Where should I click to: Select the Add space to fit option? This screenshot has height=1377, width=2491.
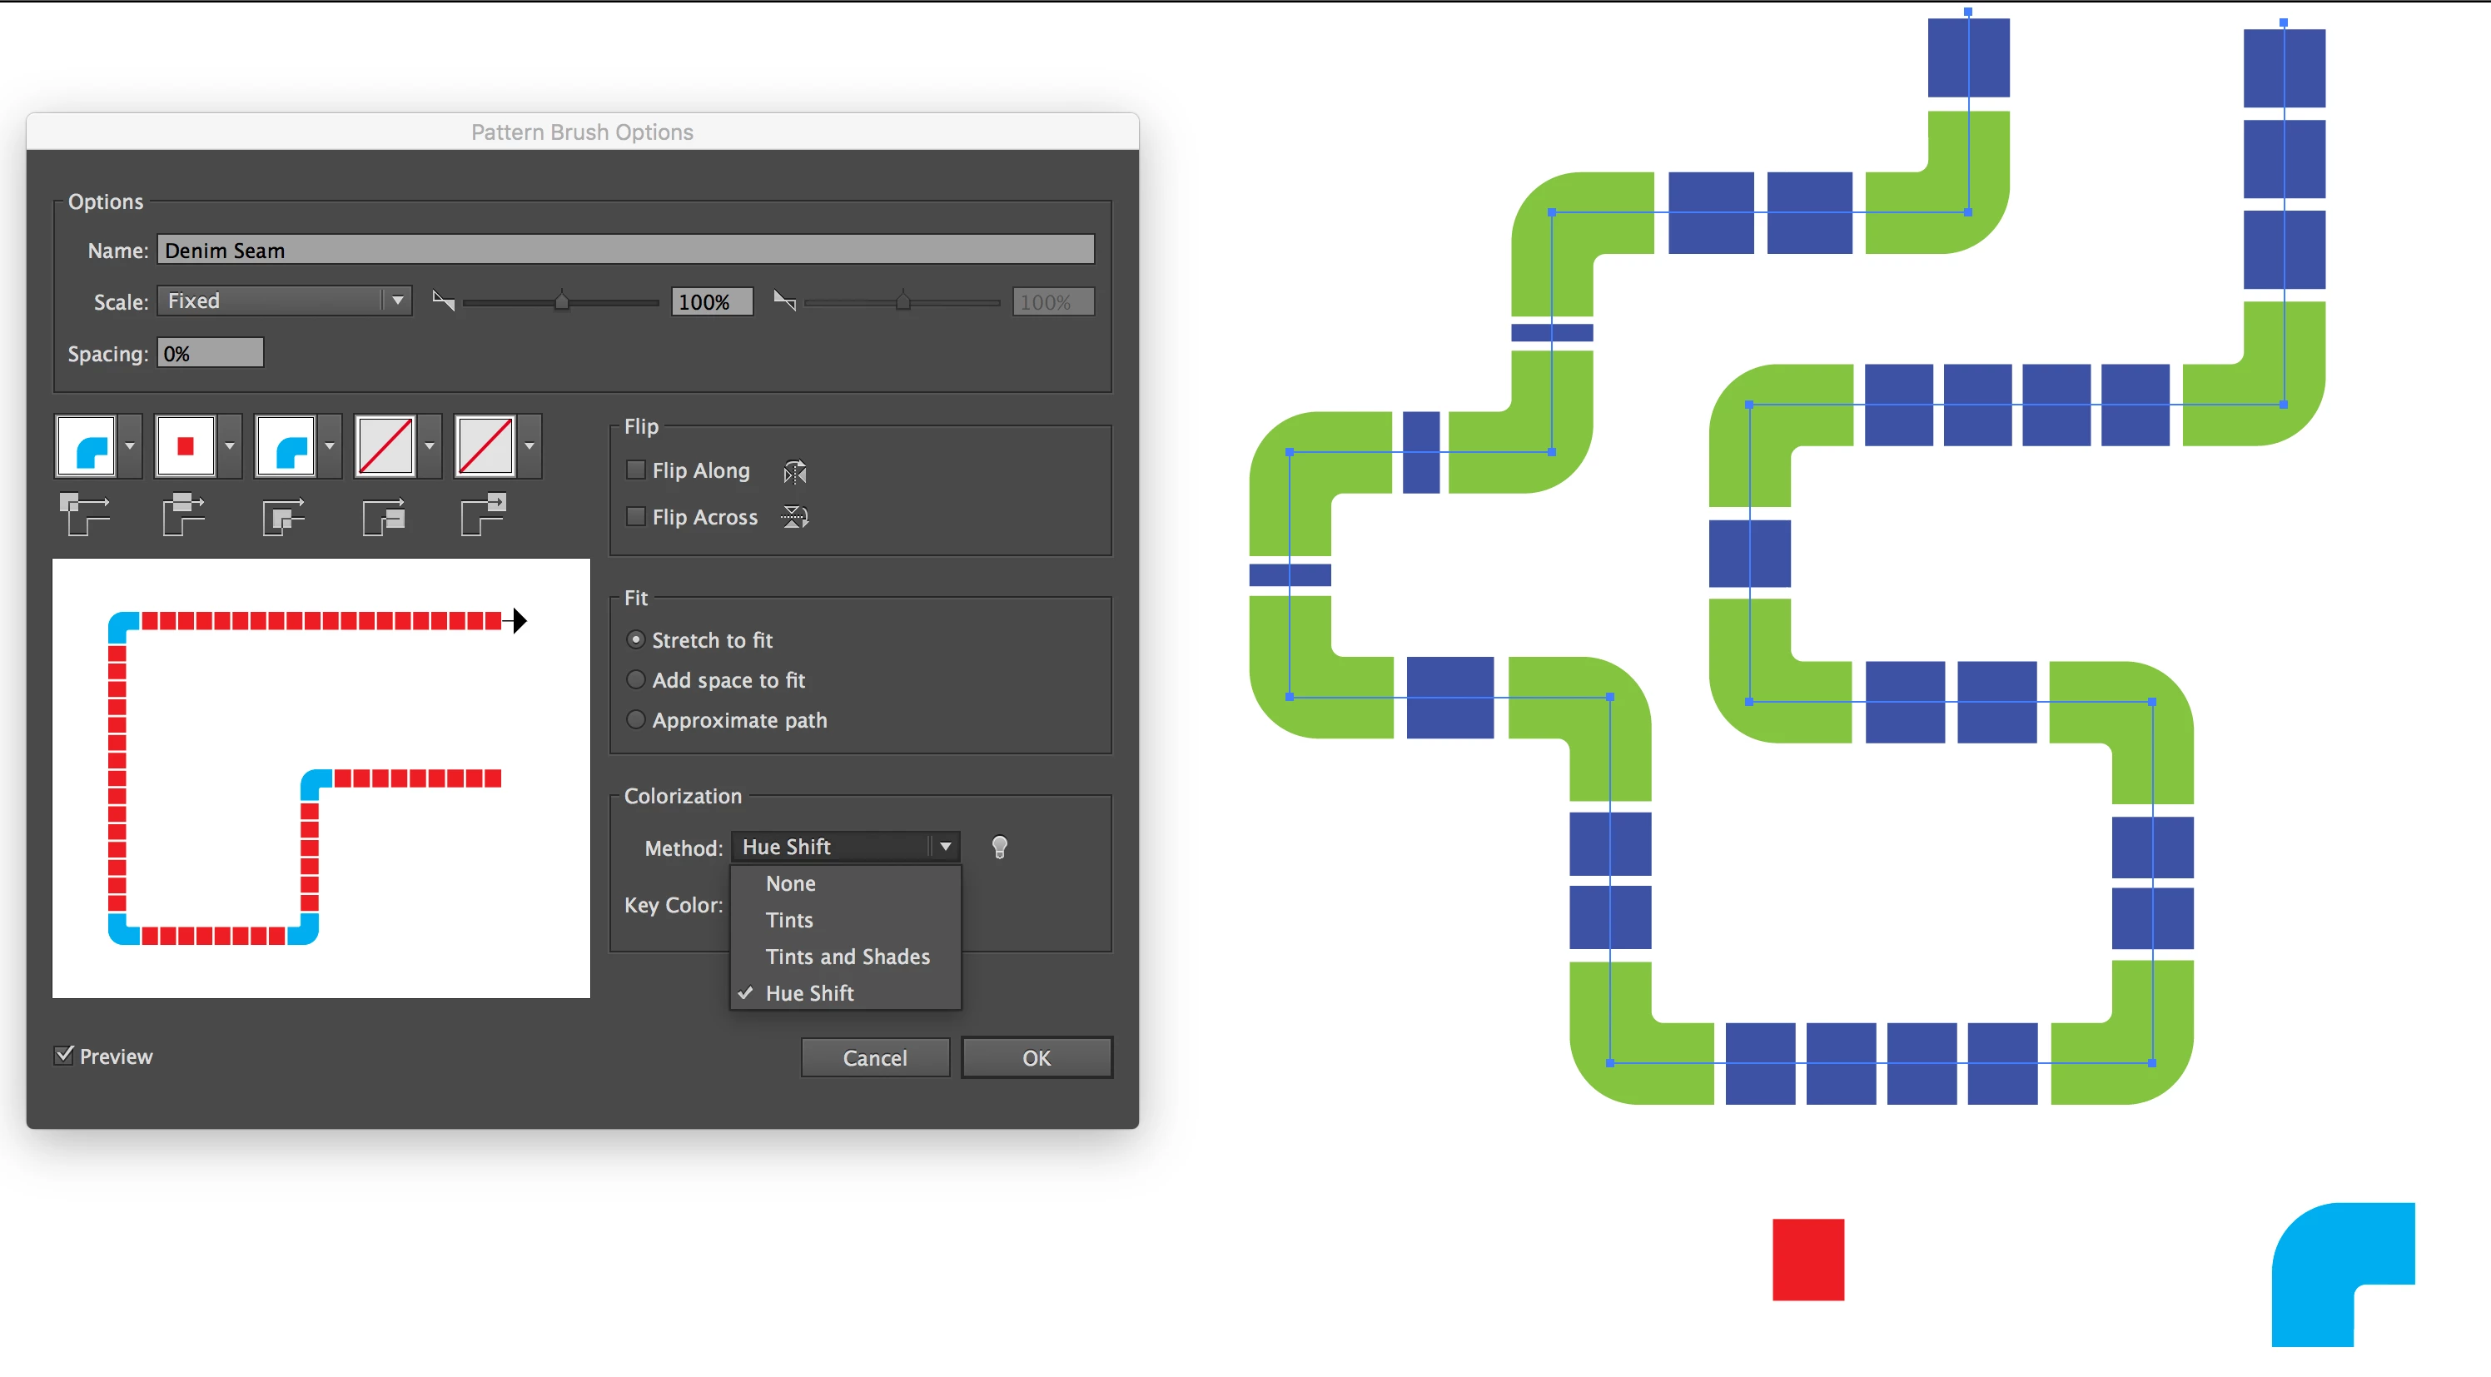pos(635,680)
